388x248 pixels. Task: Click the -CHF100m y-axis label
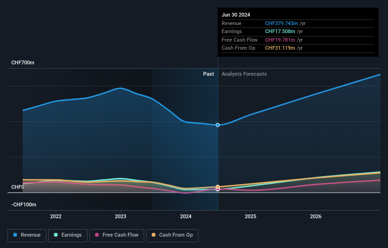(24, 204)
